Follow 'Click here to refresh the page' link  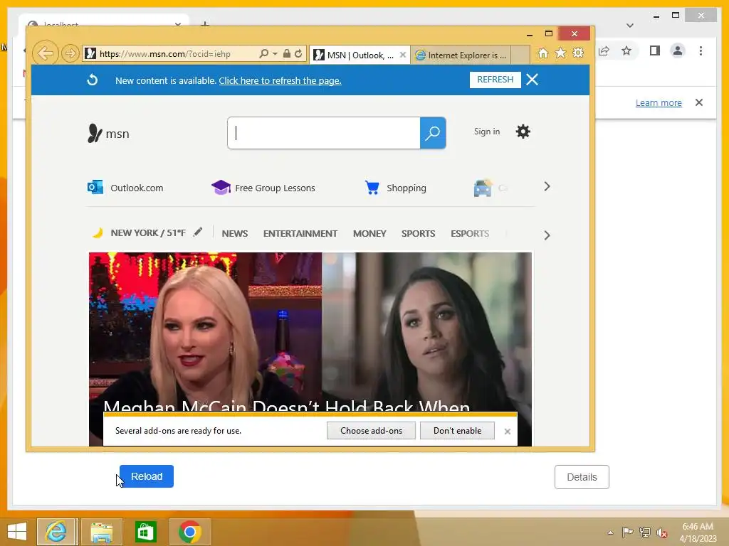pyautogui.click(x=280, y=81)
